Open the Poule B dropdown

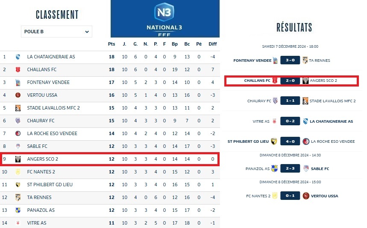[56, 32]
